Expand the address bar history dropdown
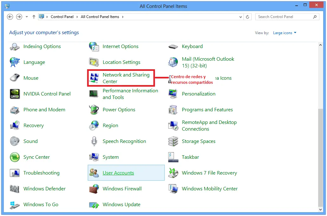 pos(241,17)
